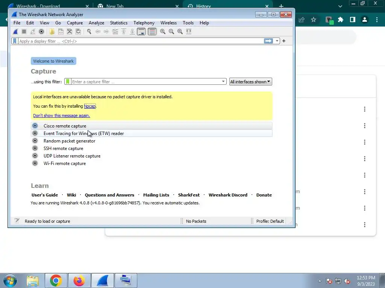Click the Reload capture file icon

(x=78, y=31)
